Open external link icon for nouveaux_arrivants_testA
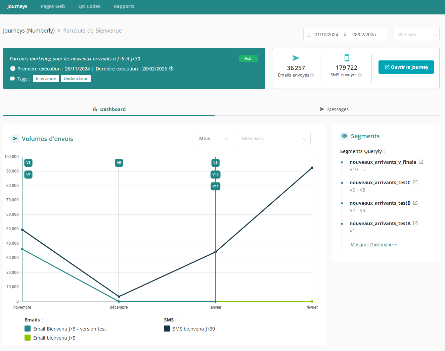The height and width of the screenshot is (351, 445). 415,223
